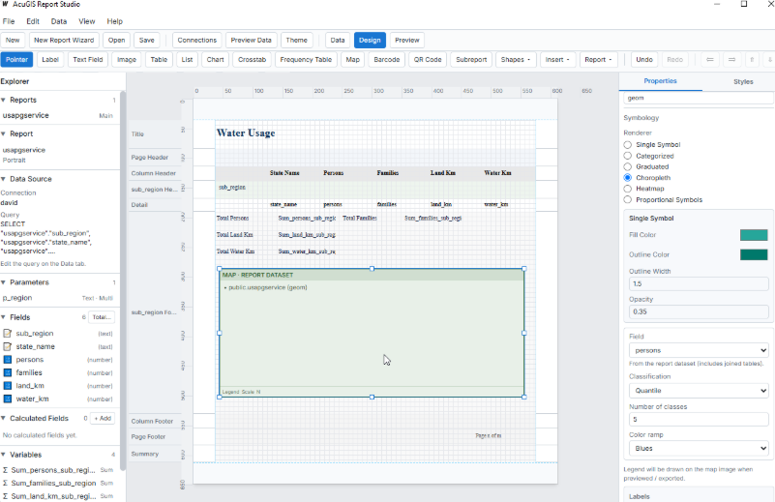775x502 pixels.
Task: Collapse the Fields section
Action: click(x=4, y=317)
